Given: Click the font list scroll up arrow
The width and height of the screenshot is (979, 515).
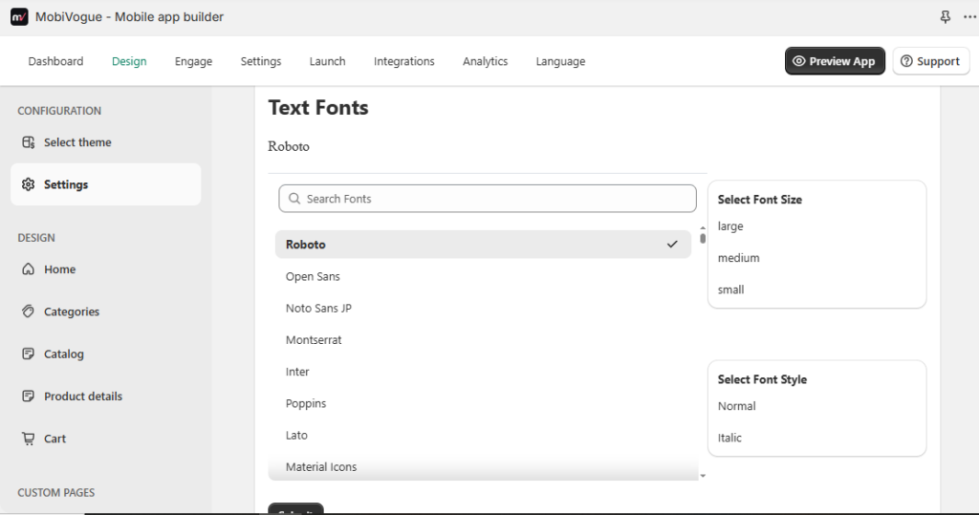Looking at the screenshot, I should pyautogui.click(x=703, y=227).
